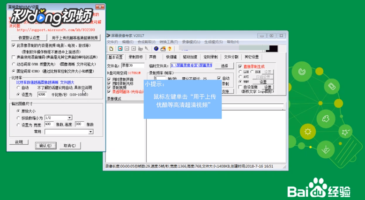The width and height of the screenshot is (365, 200).
Task: Open help via the yellow question mark icon
Action: coord(170,48)
